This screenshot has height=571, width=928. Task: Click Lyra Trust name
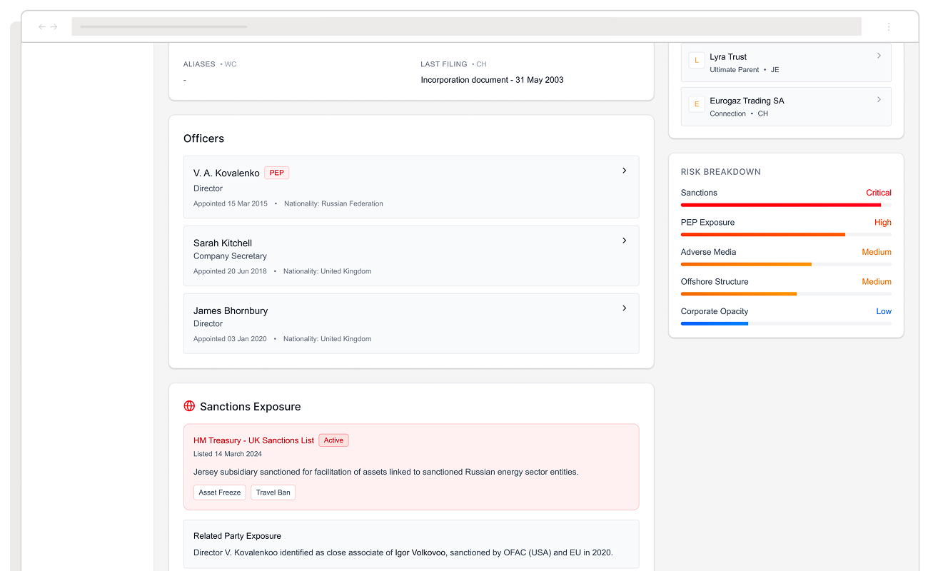(728, 57)
